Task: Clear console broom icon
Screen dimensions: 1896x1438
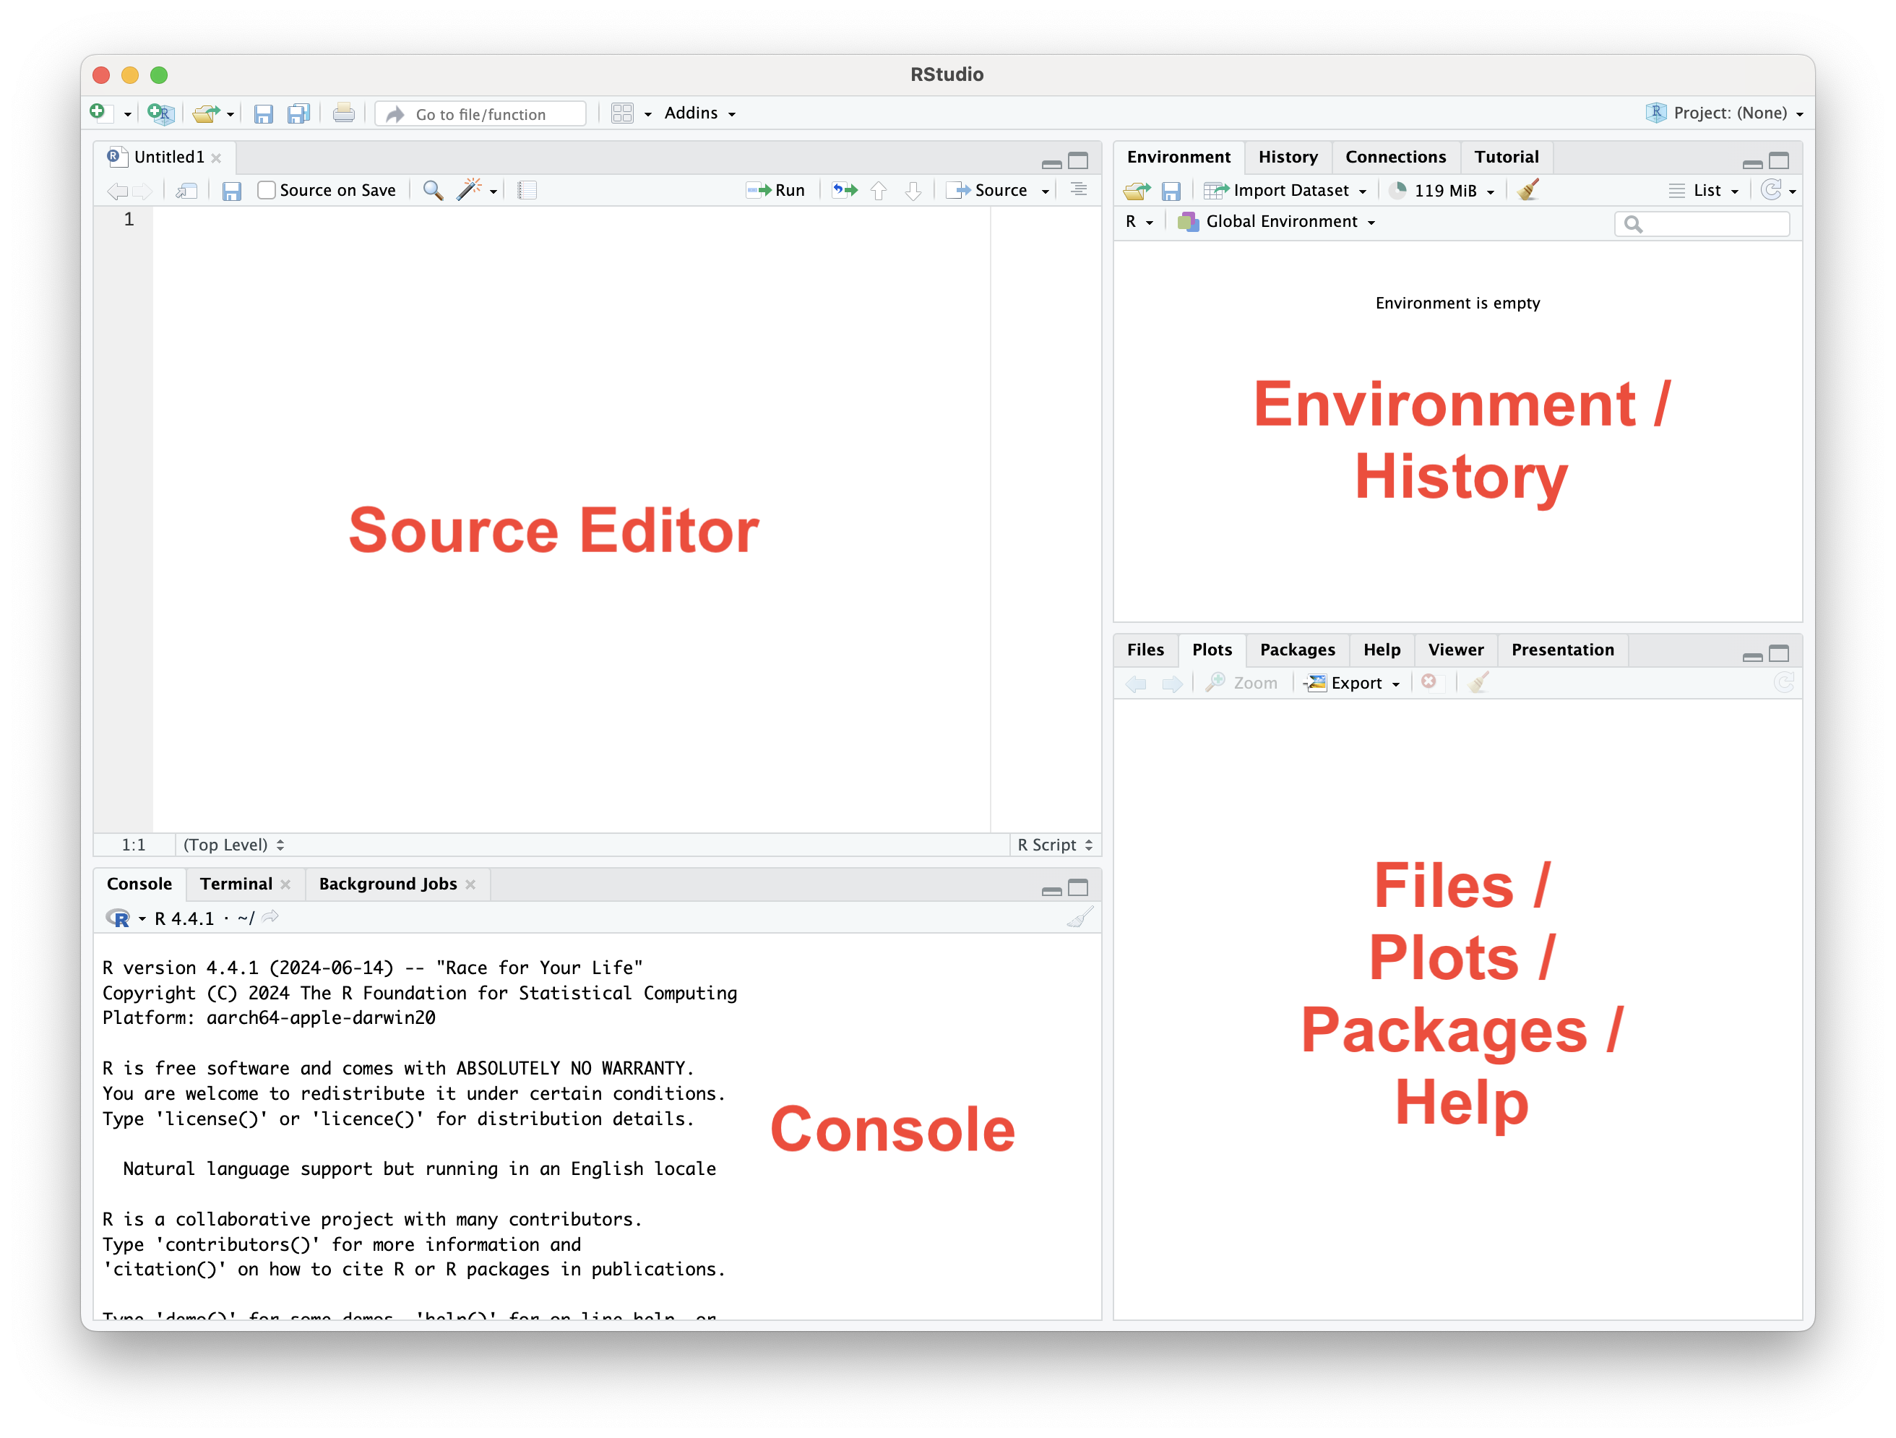Action: coord(1080,918)
